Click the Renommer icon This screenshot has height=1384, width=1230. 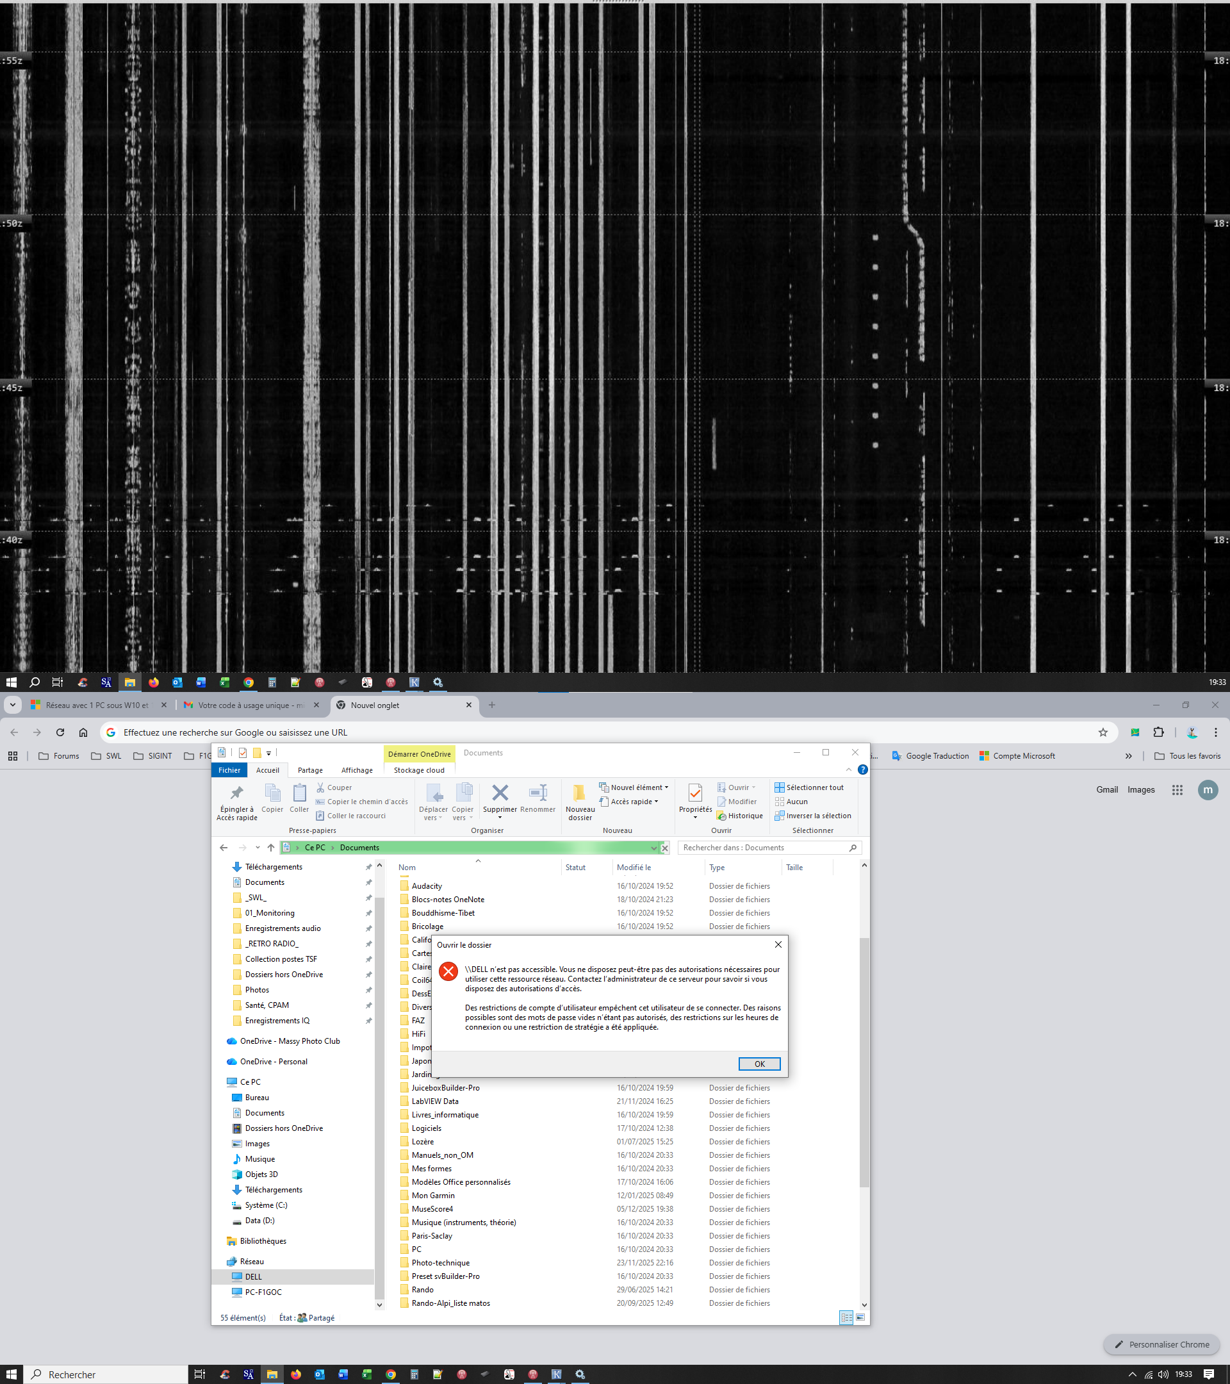(x=537, y=792)
